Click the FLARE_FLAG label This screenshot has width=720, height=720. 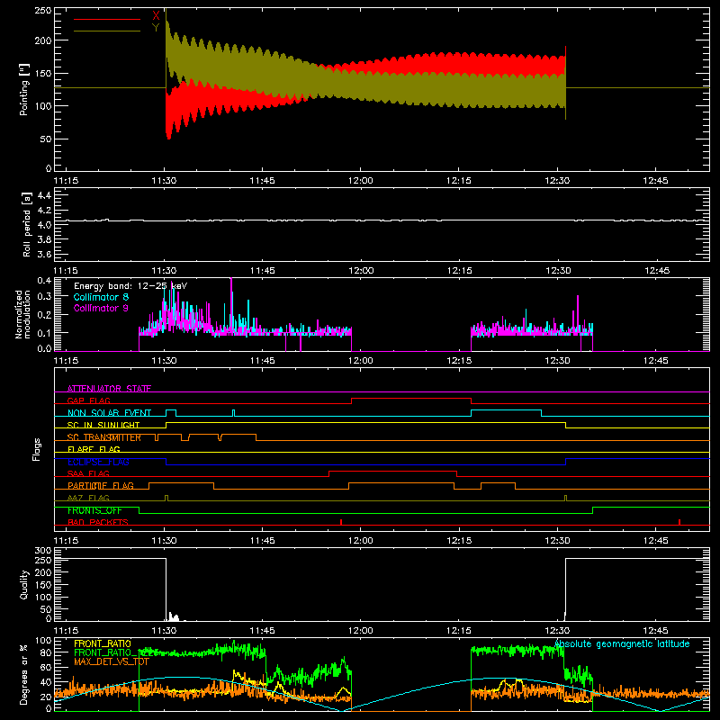94,449
